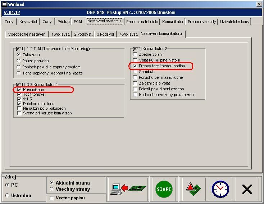Open the Vseobecne nastaveni sub-tab
Viewport: 264px width, 204px height.
tap(27, 34)
